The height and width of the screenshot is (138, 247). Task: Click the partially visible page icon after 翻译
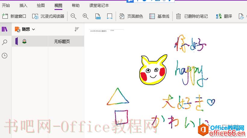(x=241, y=16)
